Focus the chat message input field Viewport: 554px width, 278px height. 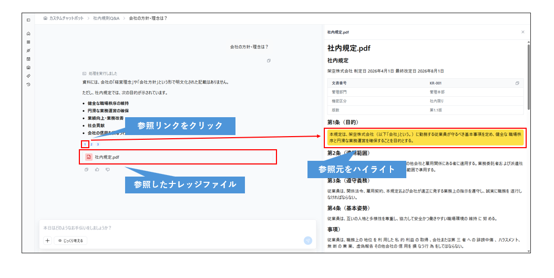pos(177,228)
